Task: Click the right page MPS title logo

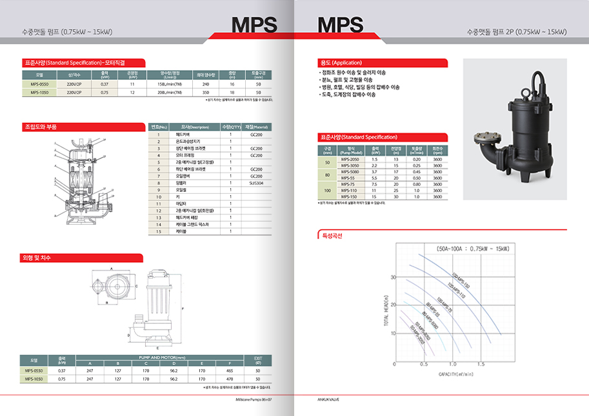Action: (x=341, y=25)
